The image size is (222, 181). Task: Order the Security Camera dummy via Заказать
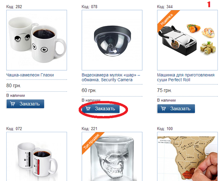pos(101,109)
